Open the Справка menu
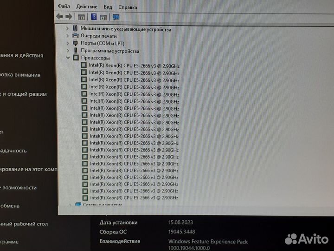The height and width of the screenshot is (251, 334). tap(128, 7)
